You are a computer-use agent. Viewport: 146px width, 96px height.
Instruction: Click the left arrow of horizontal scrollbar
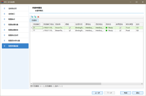31,84
